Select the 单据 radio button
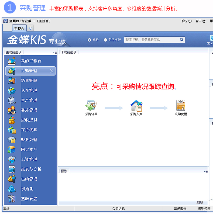 pos(90,40)
